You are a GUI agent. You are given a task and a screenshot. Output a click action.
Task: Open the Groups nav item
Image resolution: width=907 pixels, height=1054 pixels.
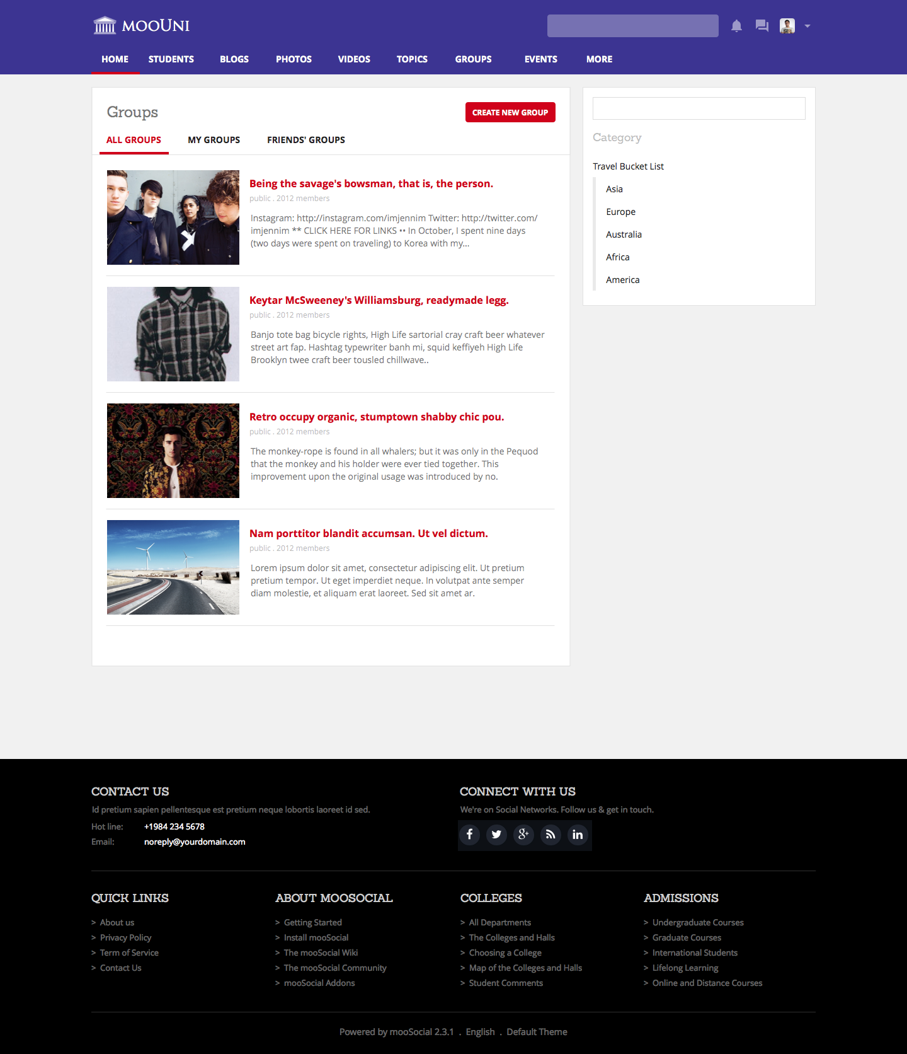pyautogui.click(x=474, y=59)
